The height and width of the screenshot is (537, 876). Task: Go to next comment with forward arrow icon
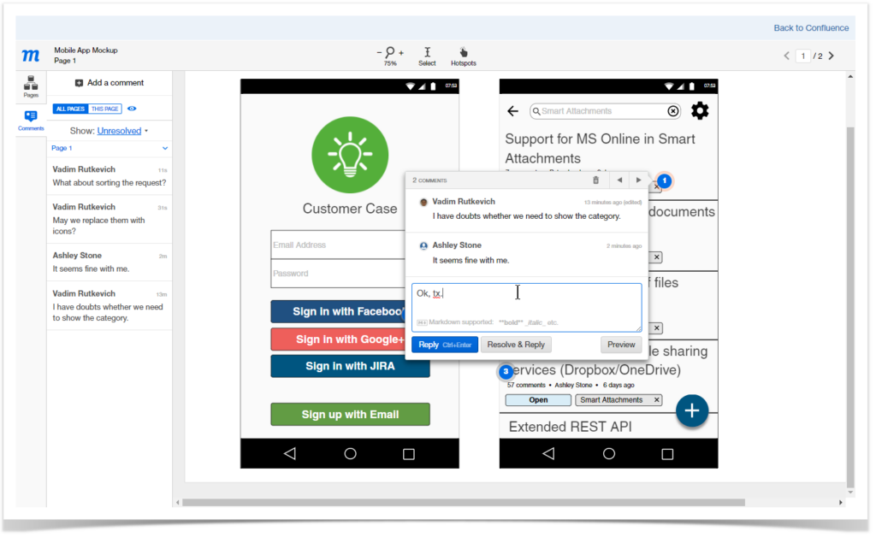(x=640, y=180)
